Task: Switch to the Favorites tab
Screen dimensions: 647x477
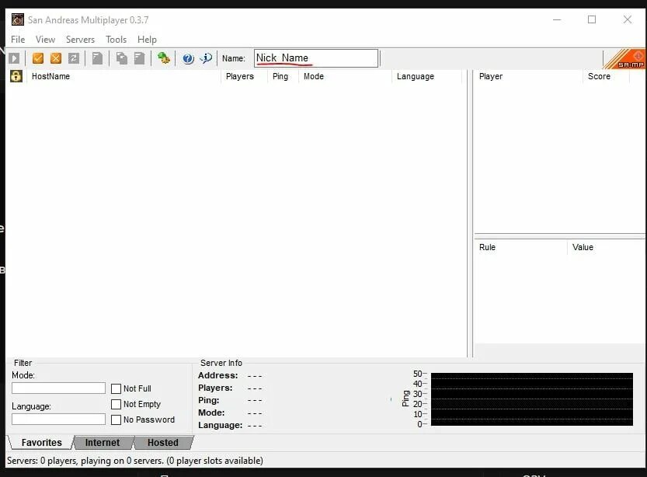Action: [x=41, y=442]
